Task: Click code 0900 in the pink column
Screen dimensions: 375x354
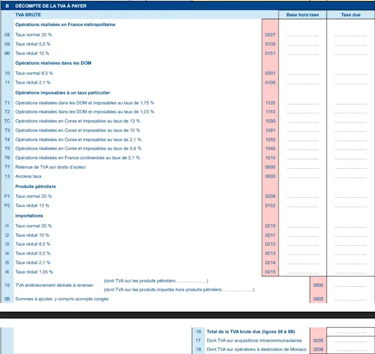Action: 270,176
